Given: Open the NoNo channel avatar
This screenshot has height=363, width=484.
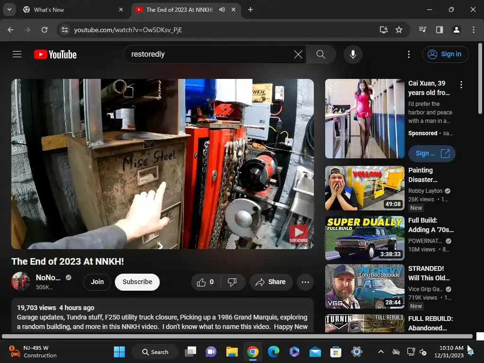Looking at the screenshot, I should pyautogui.click(x=21, y=282).
